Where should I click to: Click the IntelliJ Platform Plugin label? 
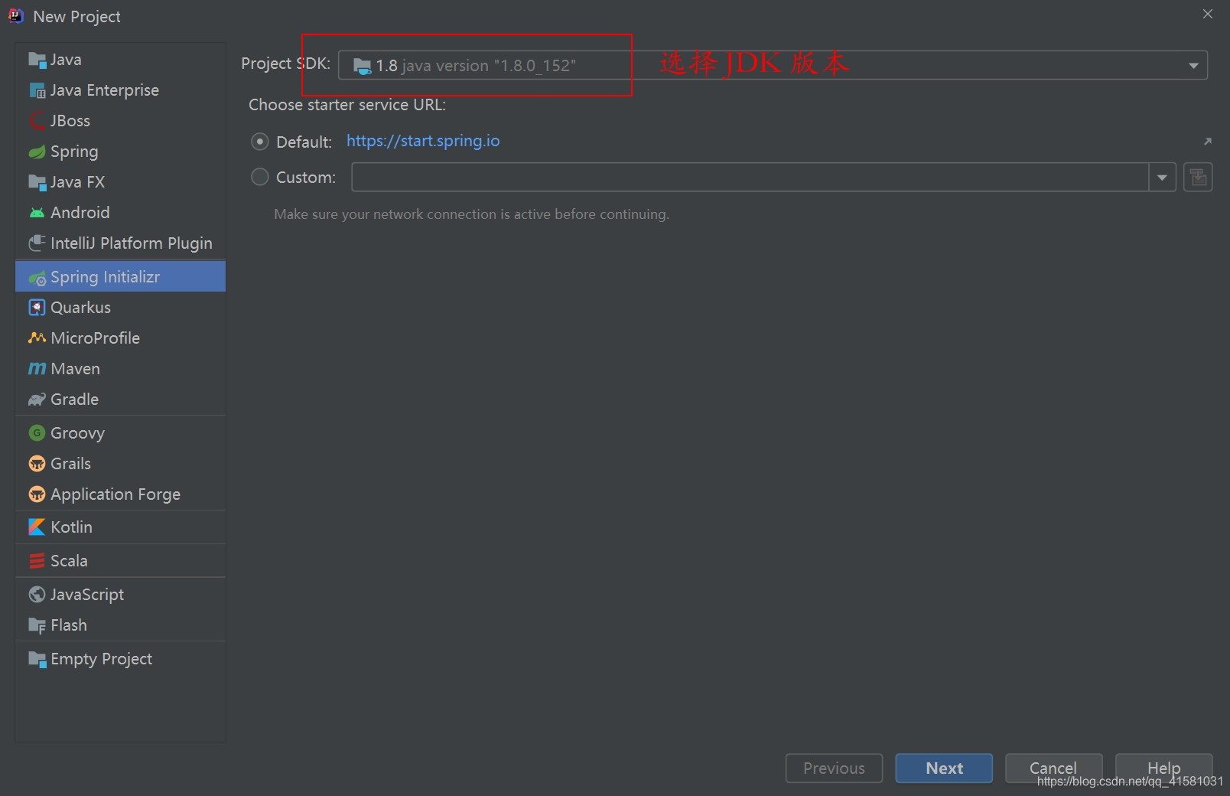point(132,243)
